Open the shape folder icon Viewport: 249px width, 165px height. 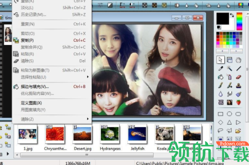pyautogui.click(x=238, y=131)
